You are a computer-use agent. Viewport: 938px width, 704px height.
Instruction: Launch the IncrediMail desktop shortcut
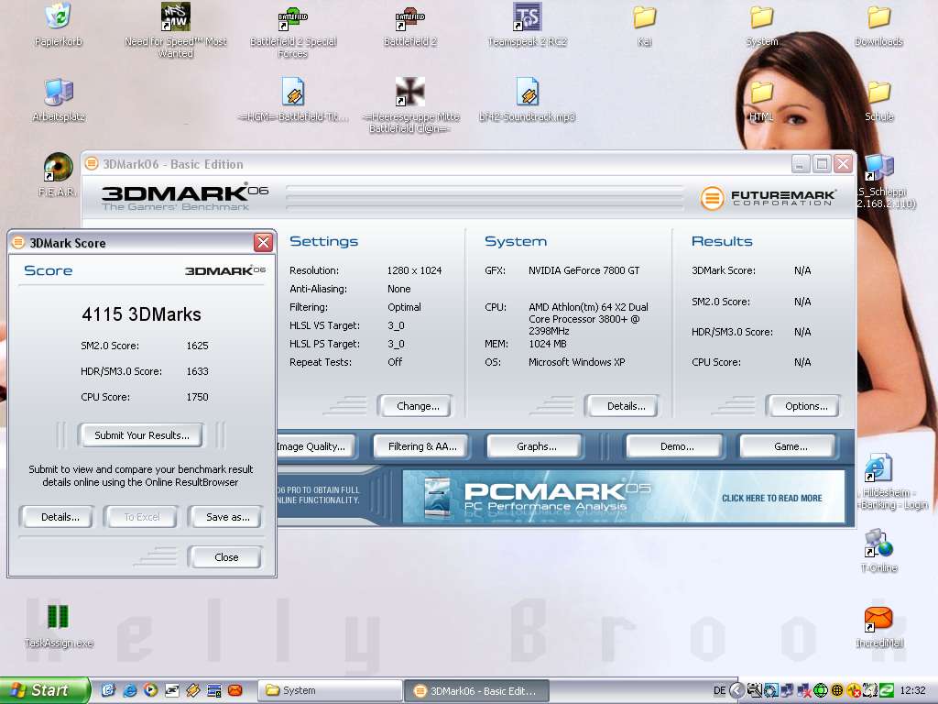[x=878, y=619]
